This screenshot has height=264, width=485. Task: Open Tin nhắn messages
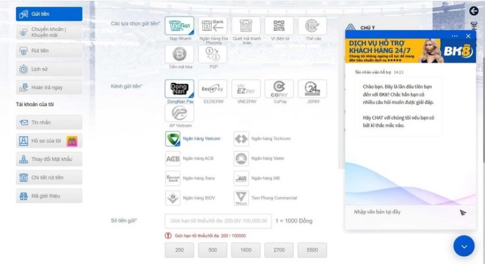[49, 122]
